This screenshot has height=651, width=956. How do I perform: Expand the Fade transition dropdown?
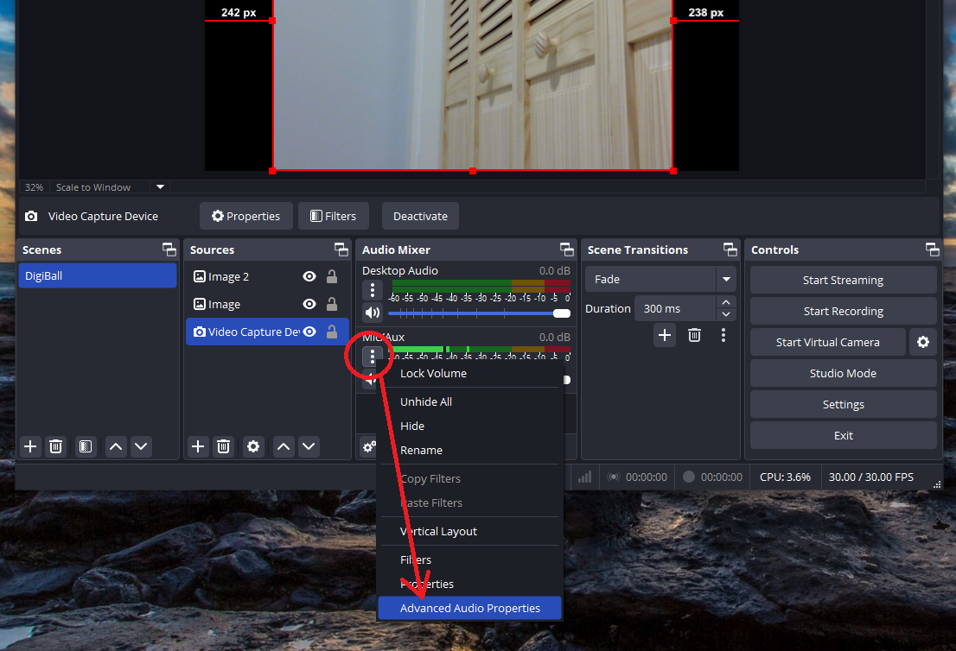726,280
